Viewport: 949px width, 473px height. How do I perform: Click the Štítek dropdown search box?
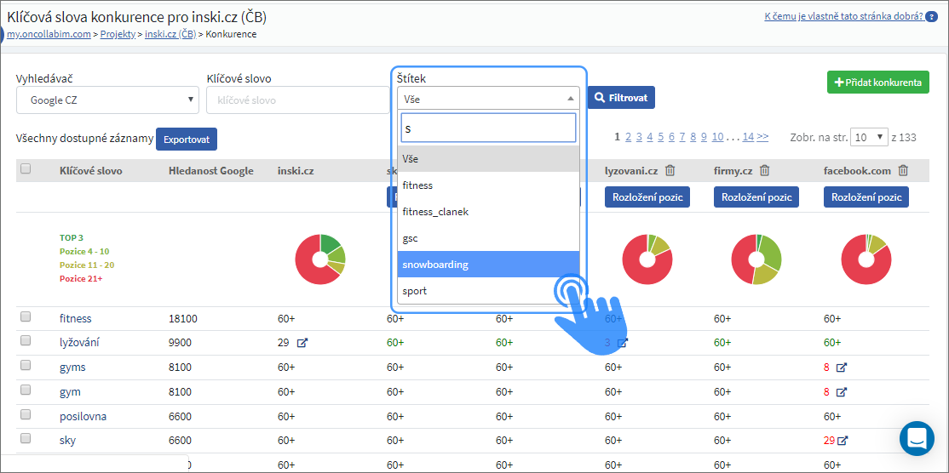coord(488,128)
